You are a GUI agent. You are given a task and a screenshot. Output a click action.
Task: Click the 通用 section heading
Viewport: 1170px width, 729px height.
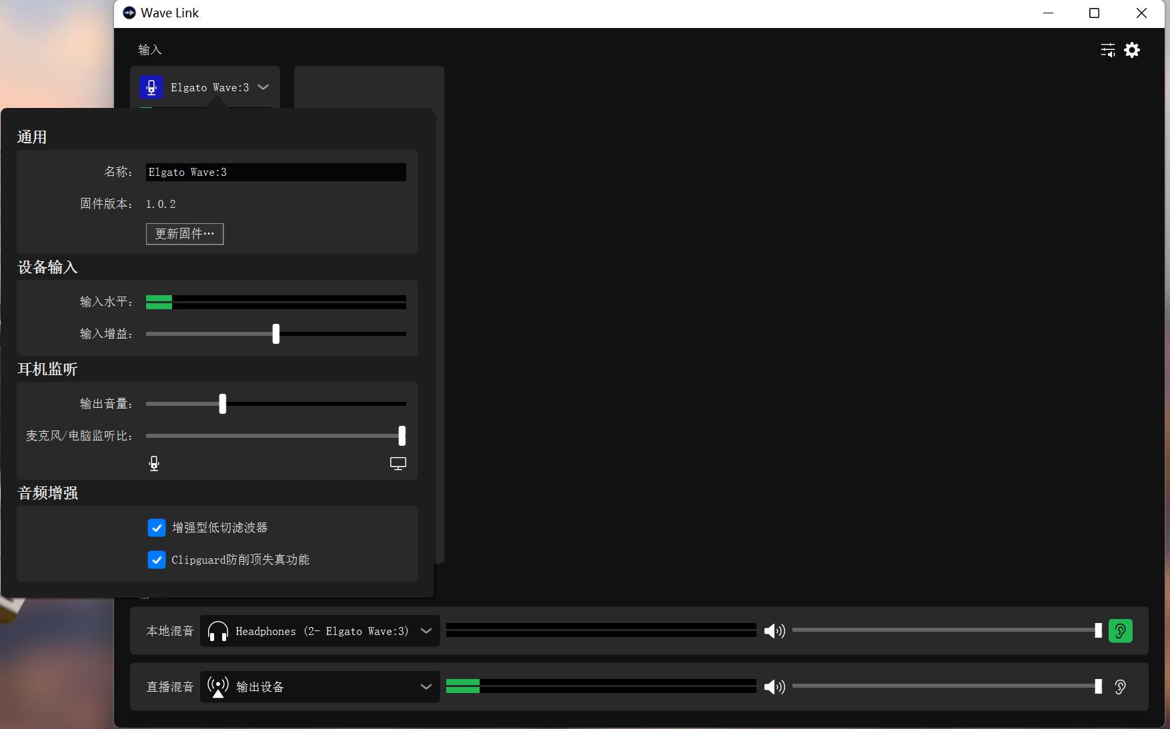coord(32,137)
